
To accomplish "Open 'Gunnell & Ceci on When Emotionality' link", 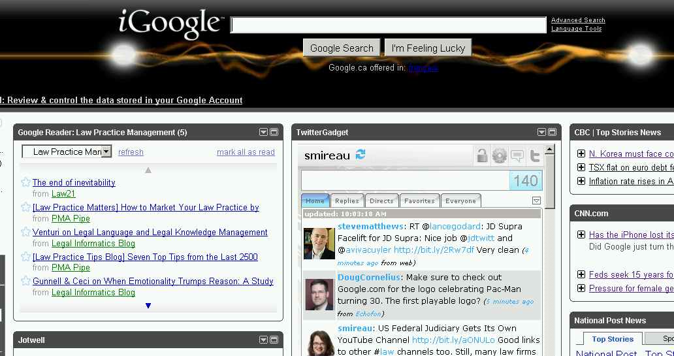I will point(153,281).
